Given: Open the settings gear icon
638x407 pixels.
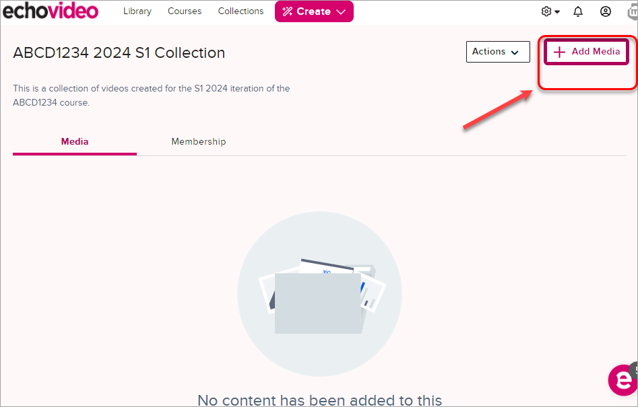Looking at the screenshot, I should pyautogui.click(x=546, y=11).
